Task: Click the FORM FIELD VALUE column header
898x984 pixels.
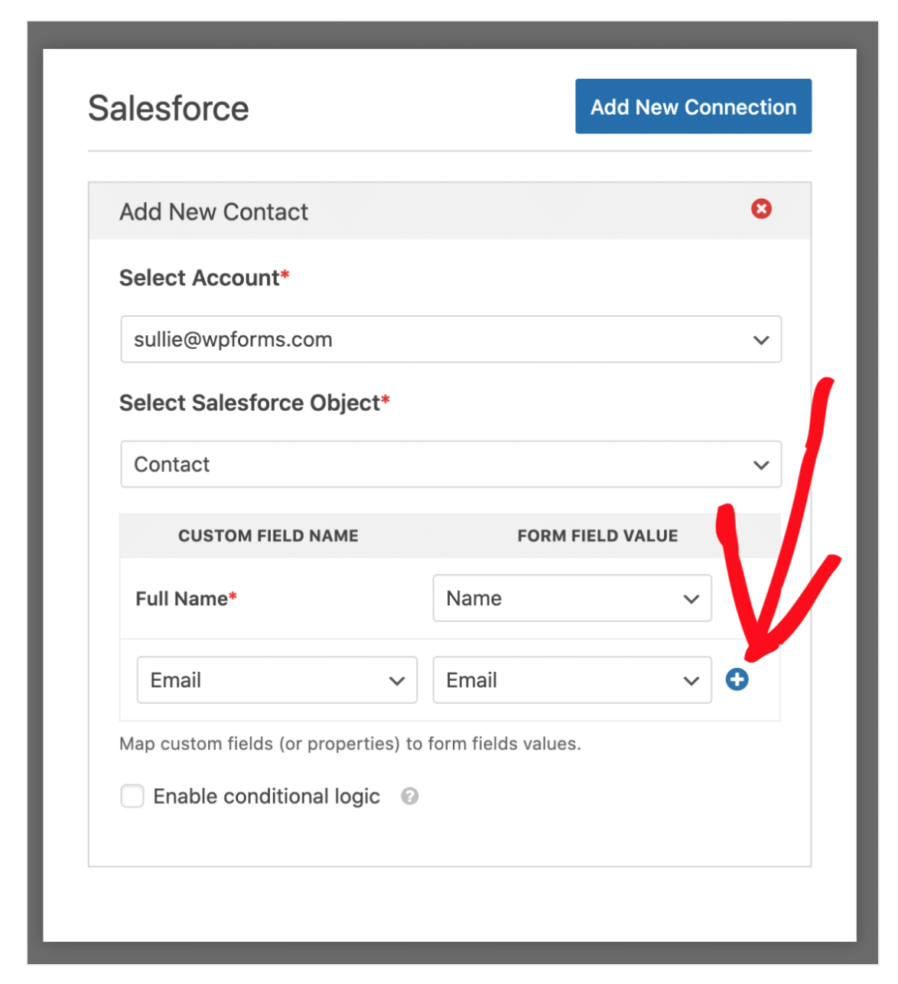Action: click(x=597, y=536)
